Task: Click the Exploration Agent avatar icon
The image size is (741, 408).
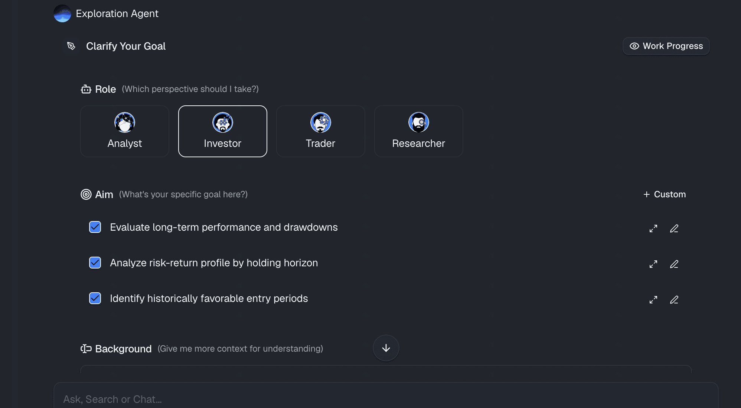Action: 62,13
